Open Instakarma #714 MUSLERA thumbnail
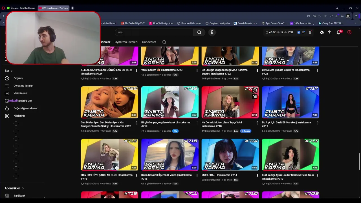The width and height of the screenshot is (361, 203). pyautogui.click(x=230, y=155)
